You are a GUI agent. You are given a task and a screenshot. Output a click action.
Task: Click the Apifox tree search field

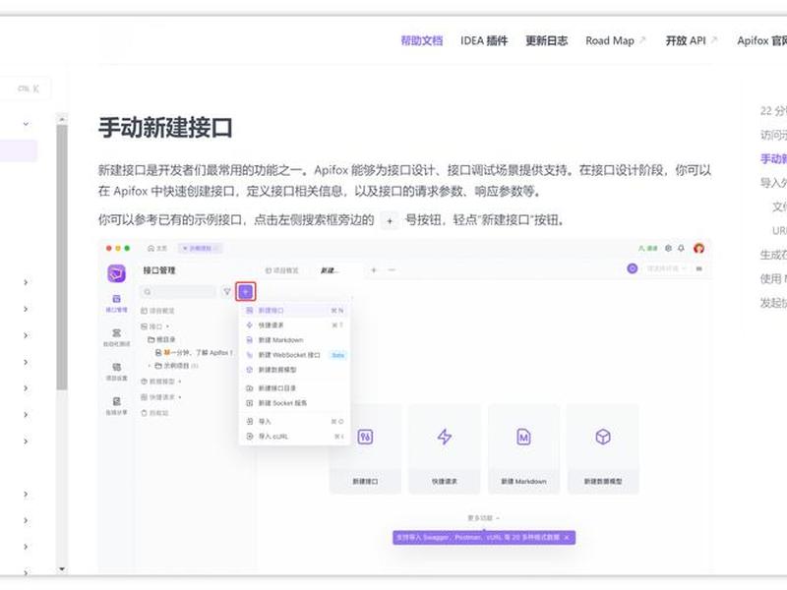(179, 291)
